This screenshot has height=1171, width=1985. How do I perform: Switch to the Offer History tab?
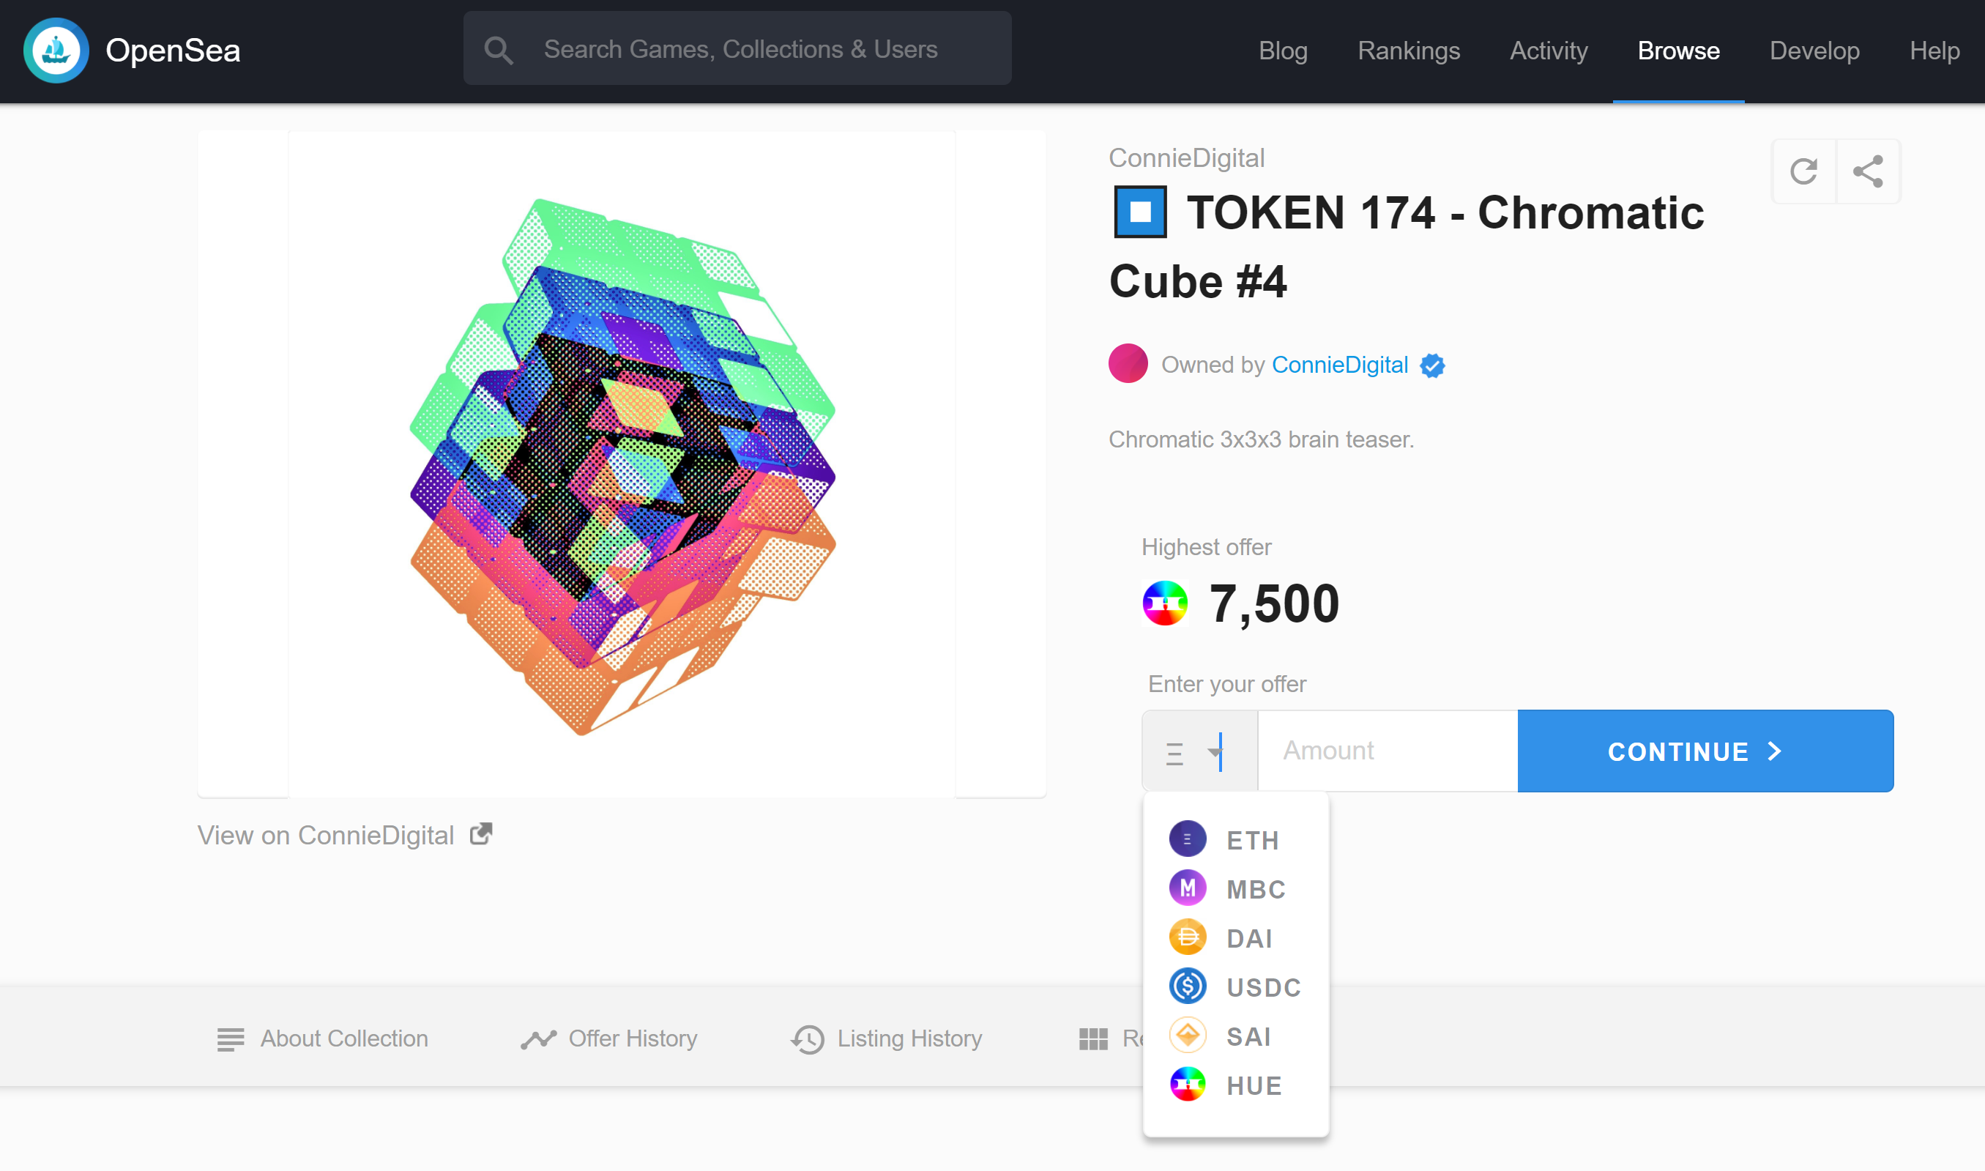(x=608, y=1038)
